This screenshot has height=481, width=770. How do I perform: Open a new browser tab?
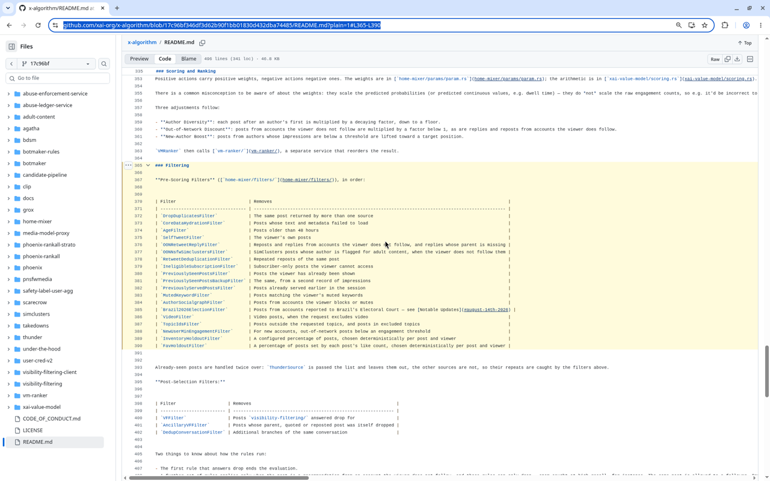pyautogui.click(x=117, y=8)
